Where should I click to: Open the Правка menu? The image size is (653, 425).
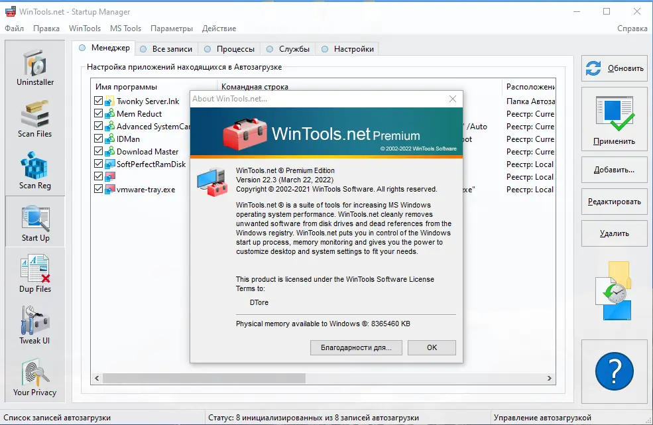(46, 29)
